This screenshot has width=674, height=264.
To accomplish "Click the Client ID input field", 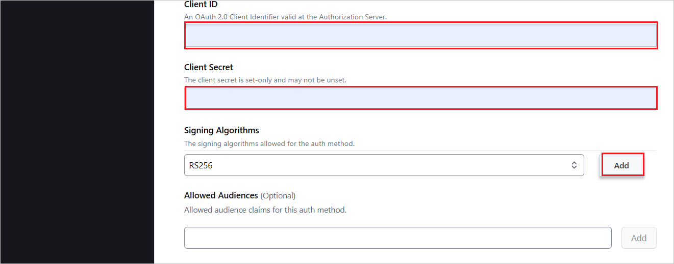I will click(x=420, y=36).
